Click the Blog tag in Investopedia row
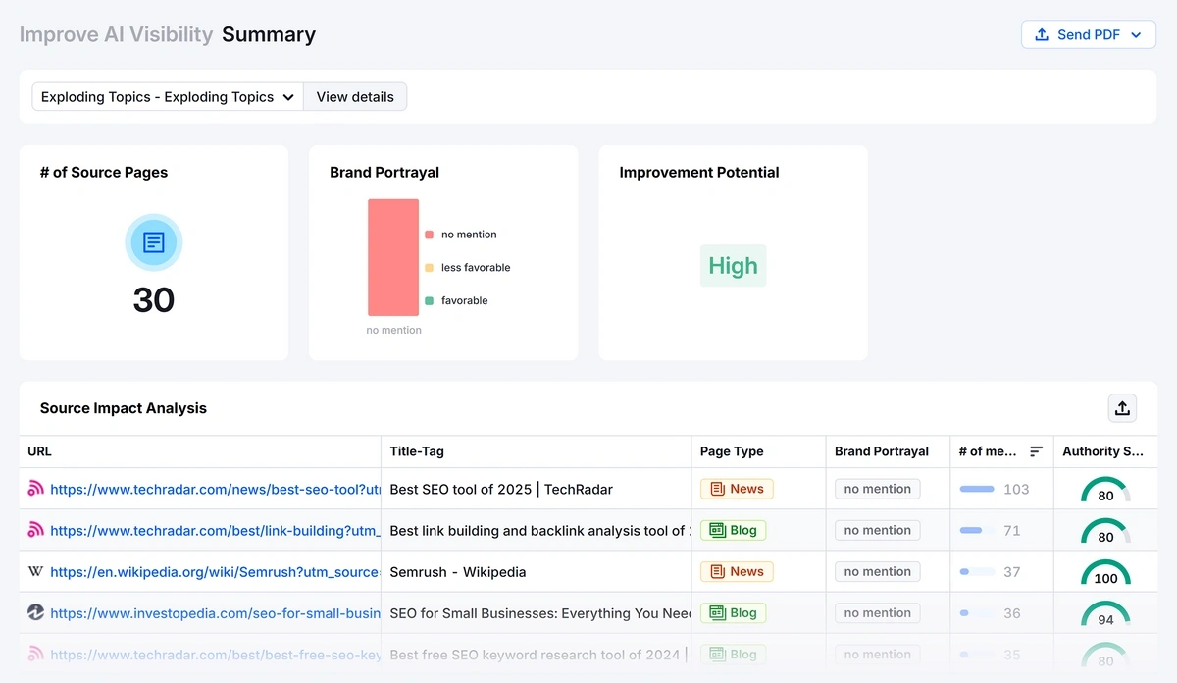This screenshot has width=1177, height=683. coord(733,612)
